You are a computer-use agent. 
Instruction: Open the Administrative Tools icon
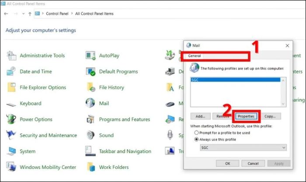[x=11, y=55]
